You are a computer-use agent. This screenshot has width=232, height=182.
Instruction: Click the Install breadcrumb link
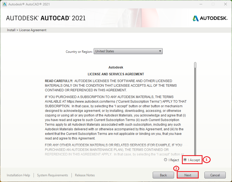pyautogui.click(x=11, y=30)
